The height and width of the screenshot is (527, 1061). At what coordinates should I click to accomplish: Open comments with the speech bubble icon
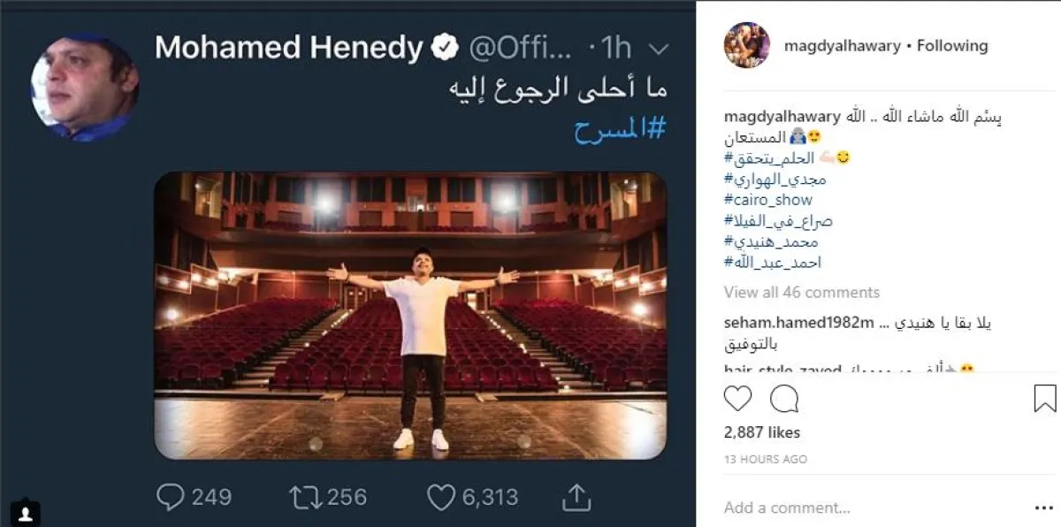pyautogui.click(x=783, y=400)
